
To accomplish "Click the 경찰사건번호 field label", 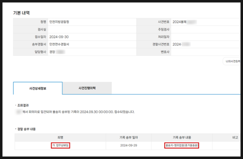I will coord(161,44).
